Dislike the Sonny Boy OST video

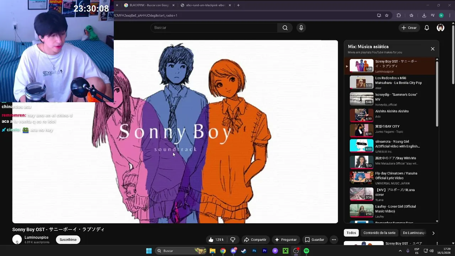[233, 240]
